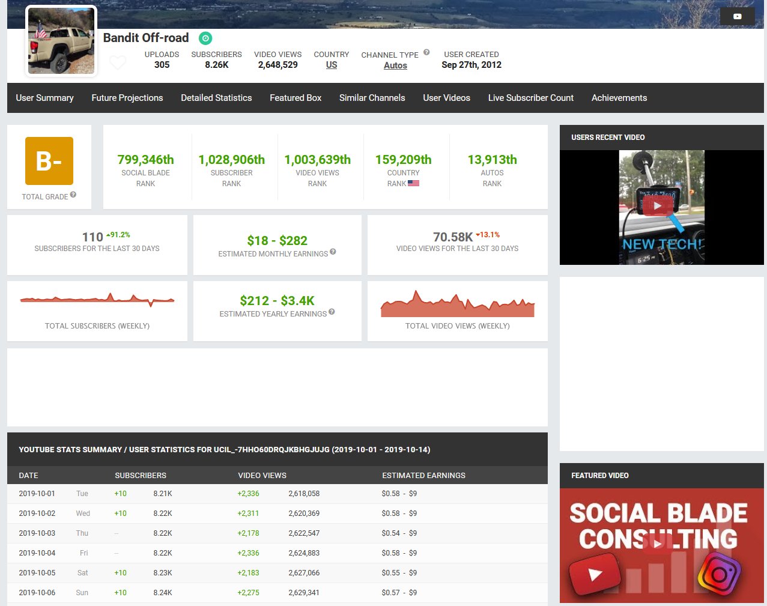The image size is (767, 606).
Task: Click the 305 uploads count
Action: pyautogui.click(x=162, y=65)
